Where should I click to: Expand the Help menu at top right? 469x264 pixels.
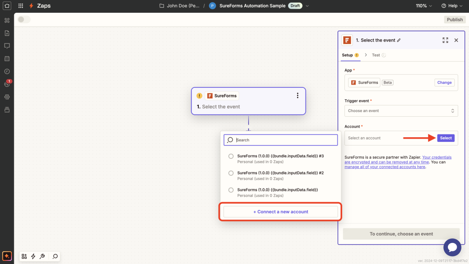click(x=452, y=5)
